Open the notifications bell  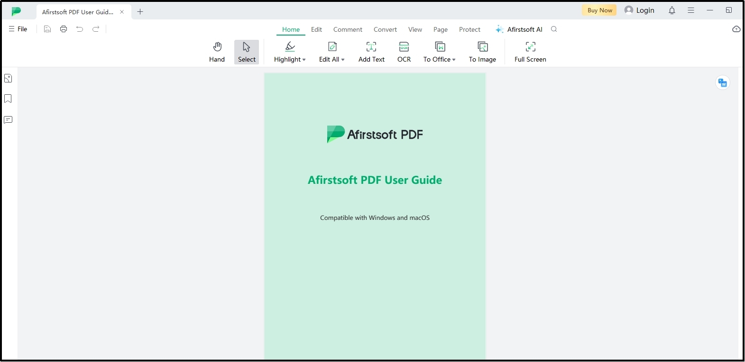(672, 10)
